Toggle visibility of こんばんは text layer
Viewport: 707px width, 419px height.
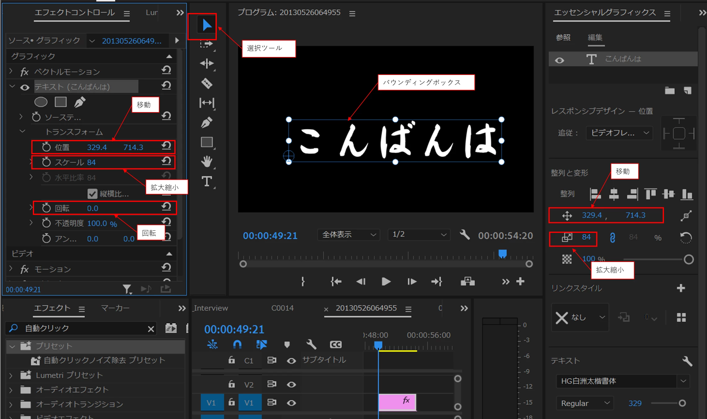559,60
